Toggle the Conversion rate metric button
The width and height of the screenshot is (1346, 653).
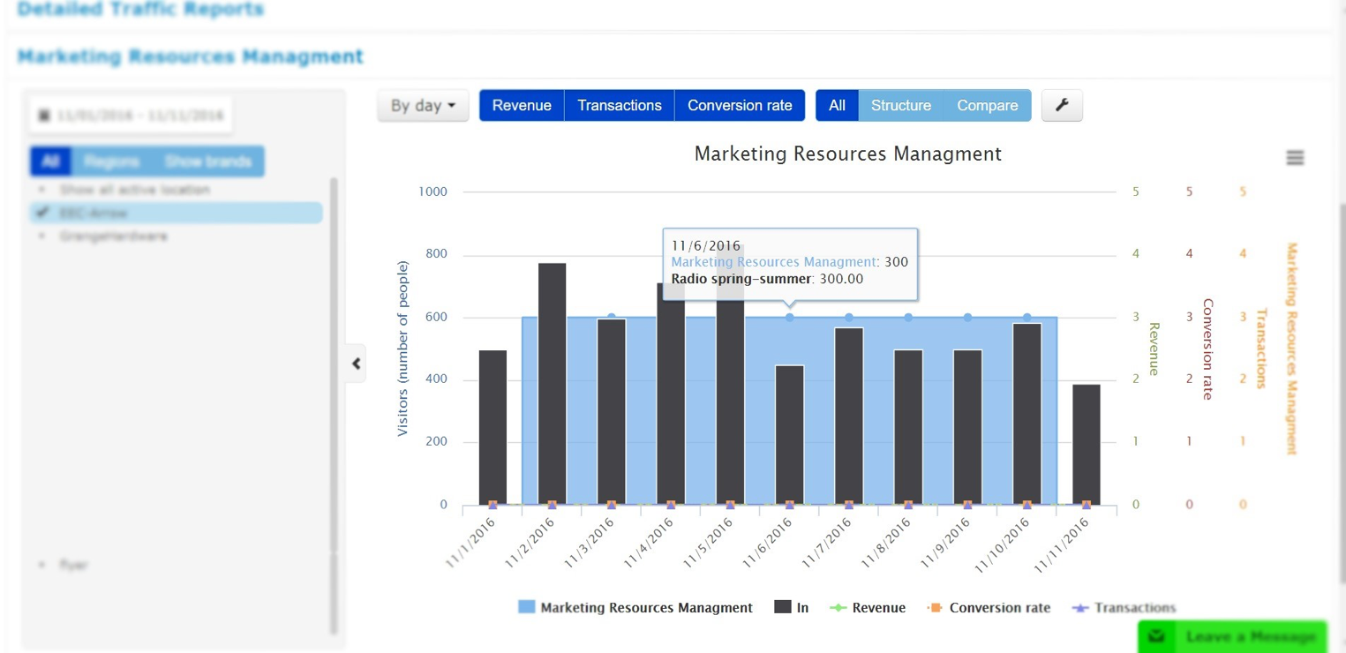click(x=740, y=106)
